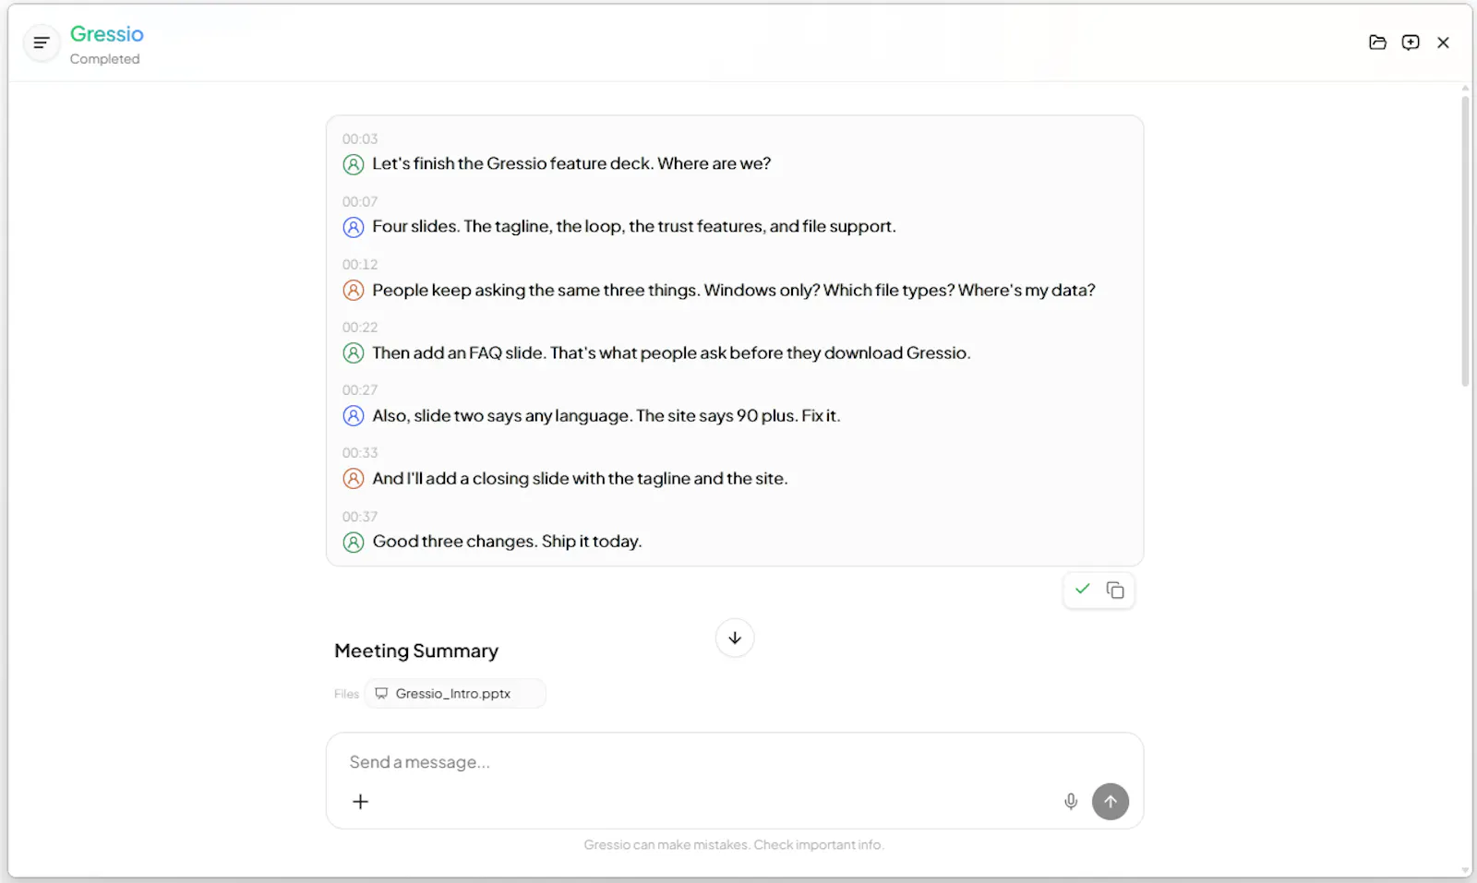Click 'People keep asking the same three things' line

pyautogui.click(x=734, y=291)
